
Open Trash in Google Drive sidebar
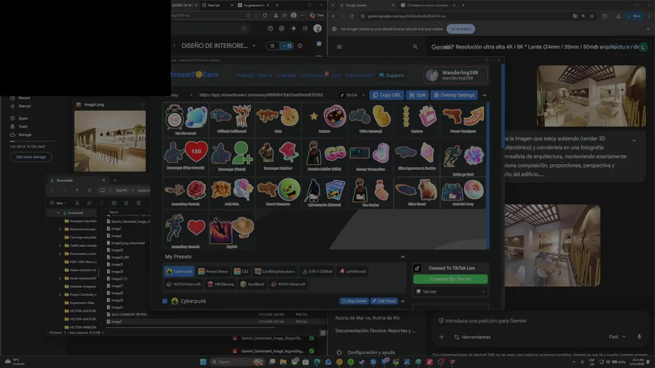pyautogui.click(x=23, y=126)
